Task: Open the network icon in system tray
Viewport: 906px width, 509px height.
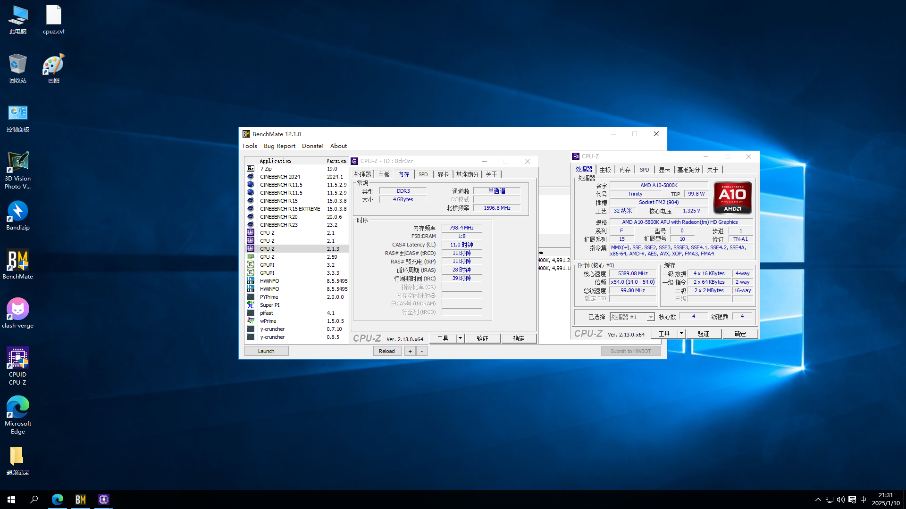Action: coord(830,500)
